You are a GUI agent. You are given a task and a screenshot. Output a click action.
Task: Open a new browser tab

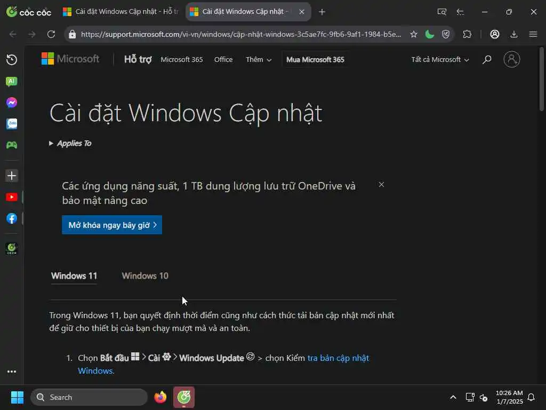tap(322, 12)
